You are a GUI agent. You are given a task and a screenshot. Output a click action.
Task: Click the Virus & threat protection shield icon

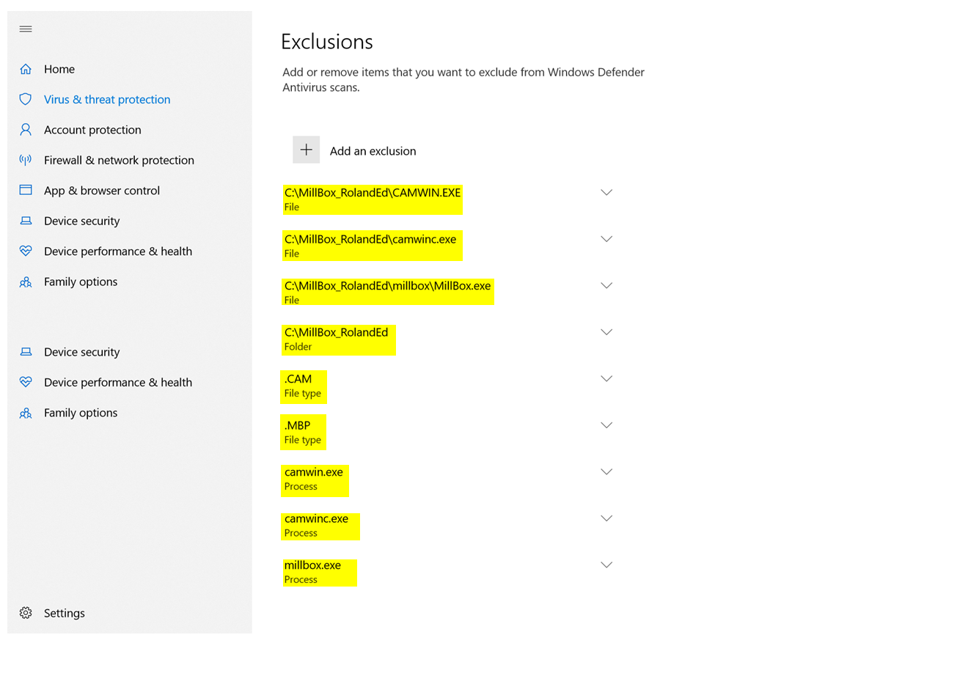[x=26, y=99]
